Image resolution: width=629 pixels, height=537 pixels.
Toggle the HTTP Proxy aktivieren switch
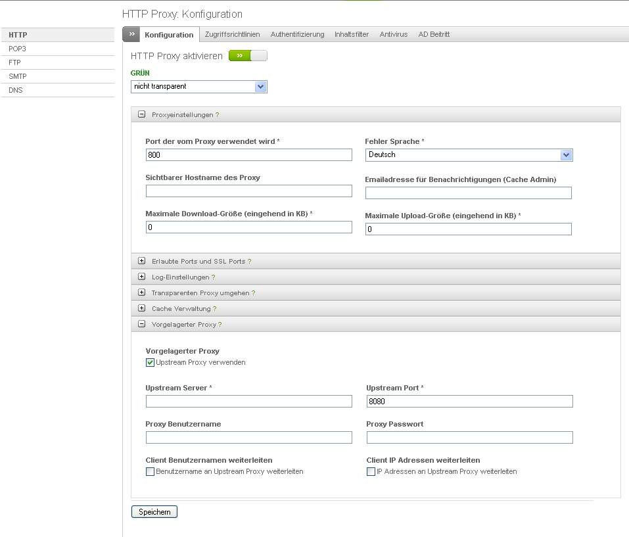pos(248,56)
